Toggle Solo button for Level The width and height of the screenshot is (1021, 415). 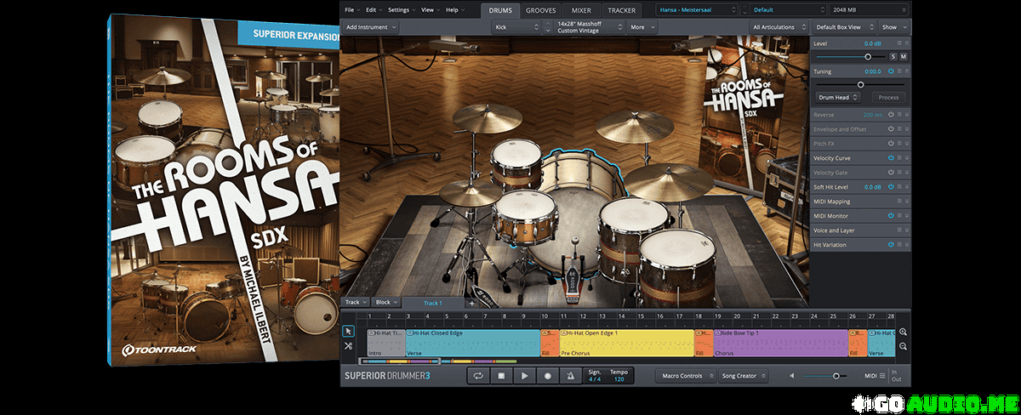[893, 56]
